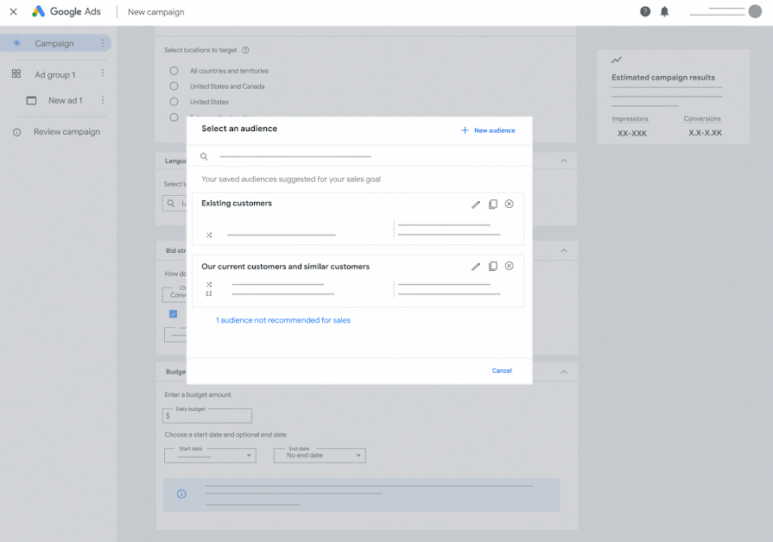773x542 pixels.
Task: Click the Estimated campaign results trend icon
Action: [617, 60]
